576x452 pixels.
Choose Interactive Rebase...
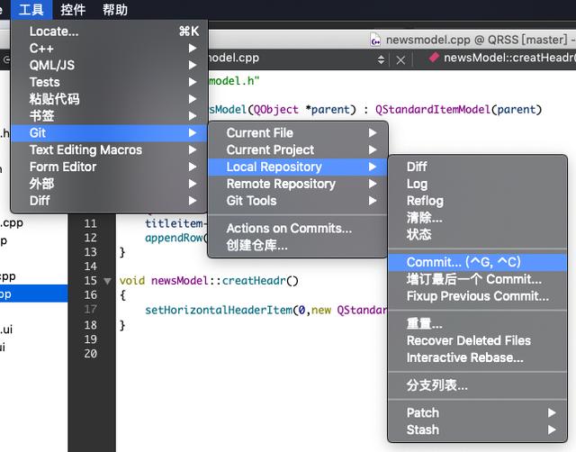point(478,357)
